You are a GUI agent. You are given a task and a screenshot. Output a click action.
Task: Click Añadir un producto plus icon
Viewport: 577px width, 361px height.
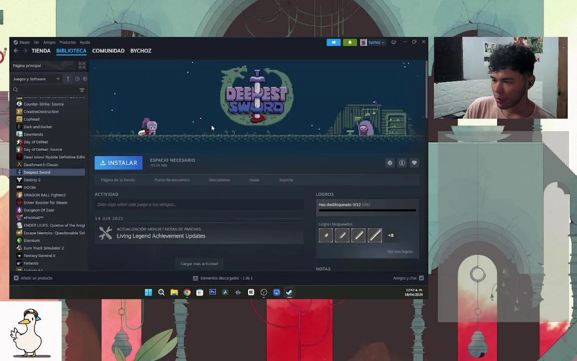pyautogui.click(x=16, y=278)
